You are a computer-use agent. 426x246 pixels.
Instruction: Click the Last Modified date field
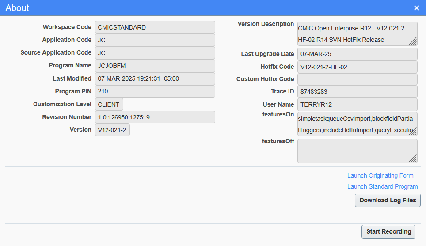pos(155,78)
